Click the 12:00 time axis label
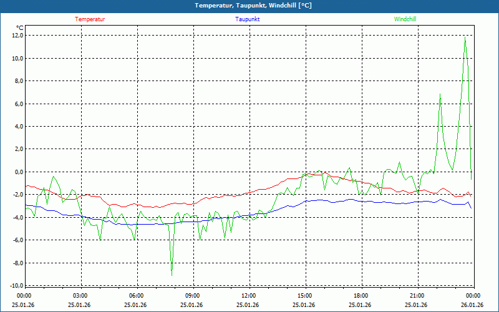This screenshot has height=312, width=499. click(248, 296)
